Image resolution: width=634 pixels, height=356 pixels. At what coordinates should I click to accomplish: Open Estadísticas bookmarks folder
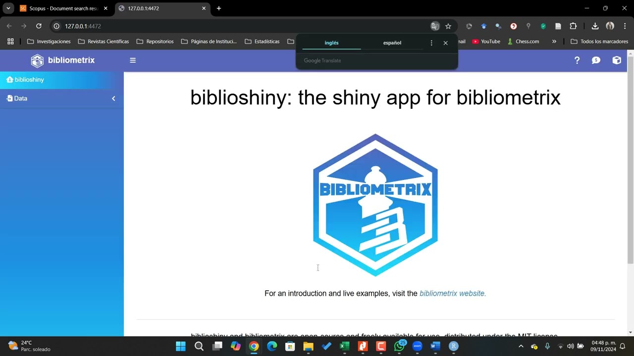point(263,42)
